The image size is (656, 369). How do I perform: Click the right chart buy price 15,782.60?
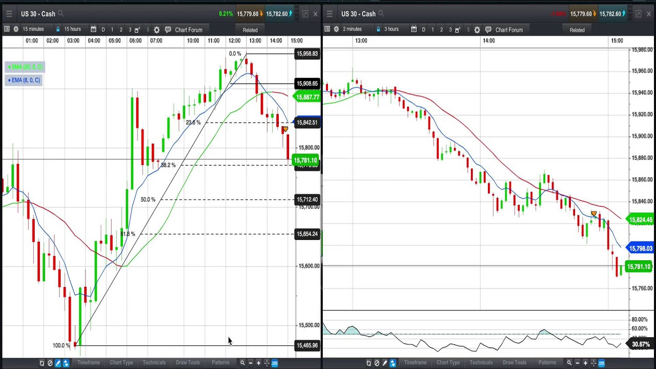click(x=612, y=14)
